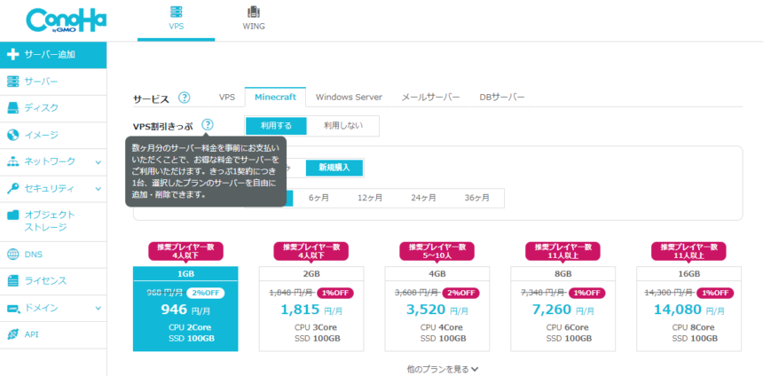Switch to the DBサーバー tab
This screenshot has width=763, height=376.
coord(501,98)
